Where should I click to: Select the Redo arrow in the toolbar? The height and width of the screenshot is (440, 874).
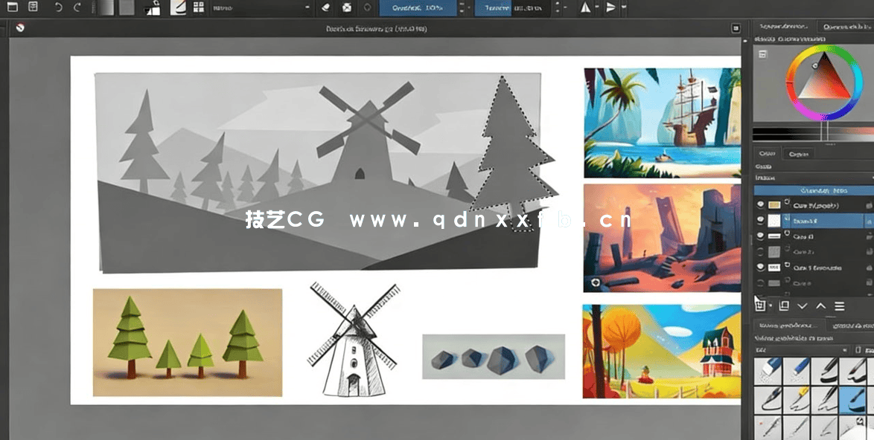point(77,10)
